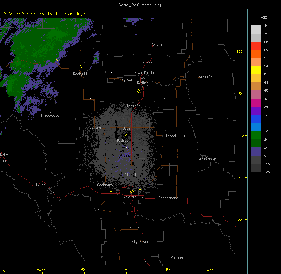Viewport: 281px width, 274px height.
Task: Click the yellow V marker in the green echo area
Action: 57,60
